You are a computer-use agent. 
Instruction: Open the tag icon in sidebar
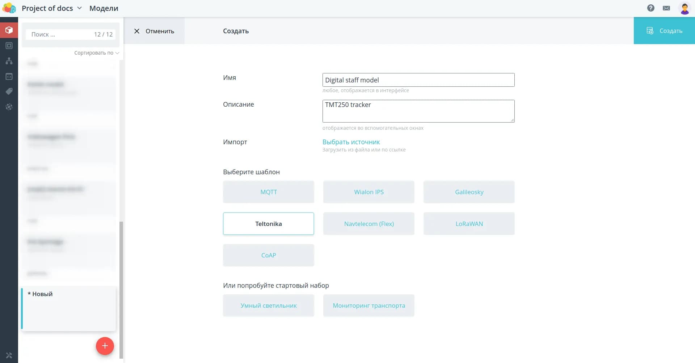point(9,91)
